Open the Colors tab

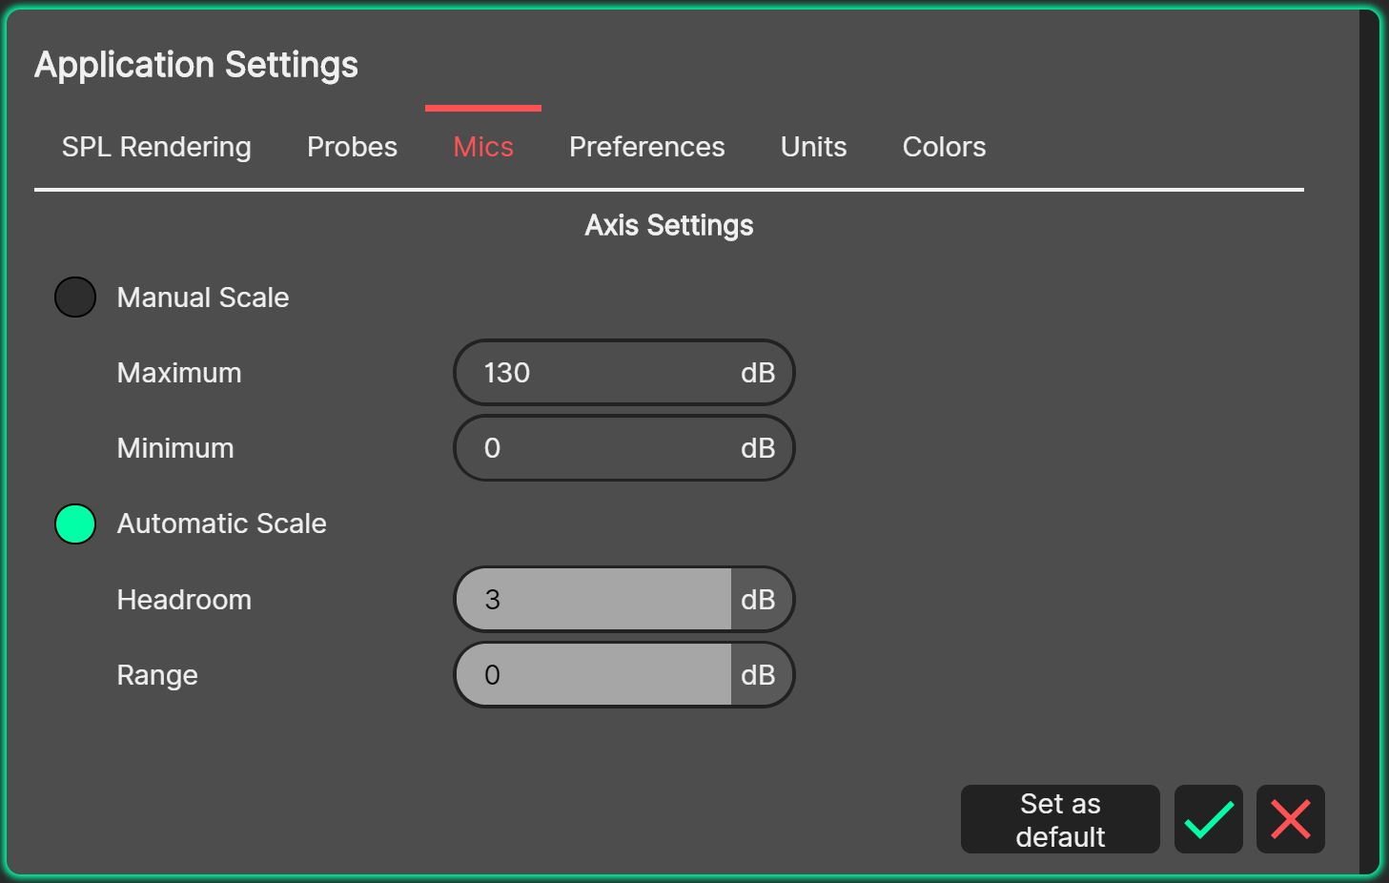point(943,146)
